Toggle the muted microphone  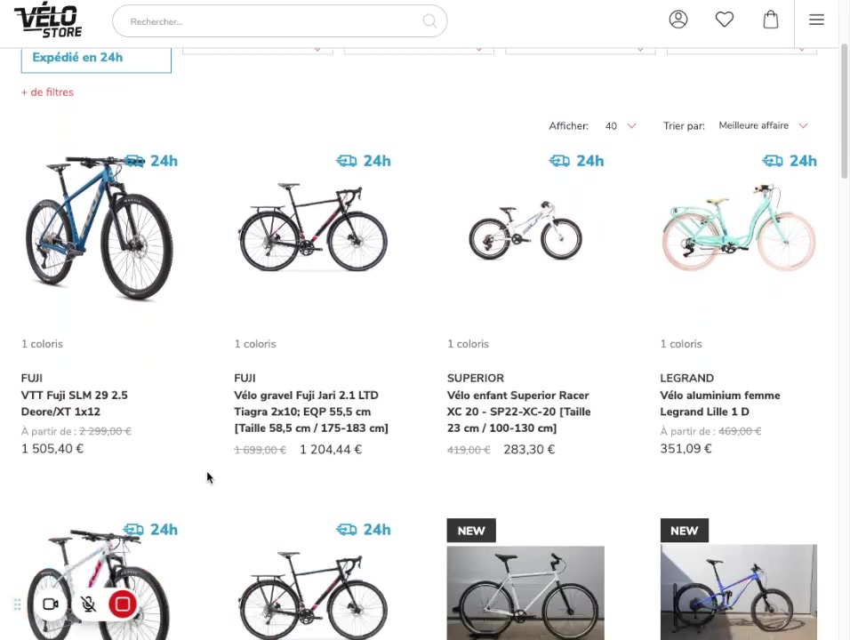tap(88, 604)
